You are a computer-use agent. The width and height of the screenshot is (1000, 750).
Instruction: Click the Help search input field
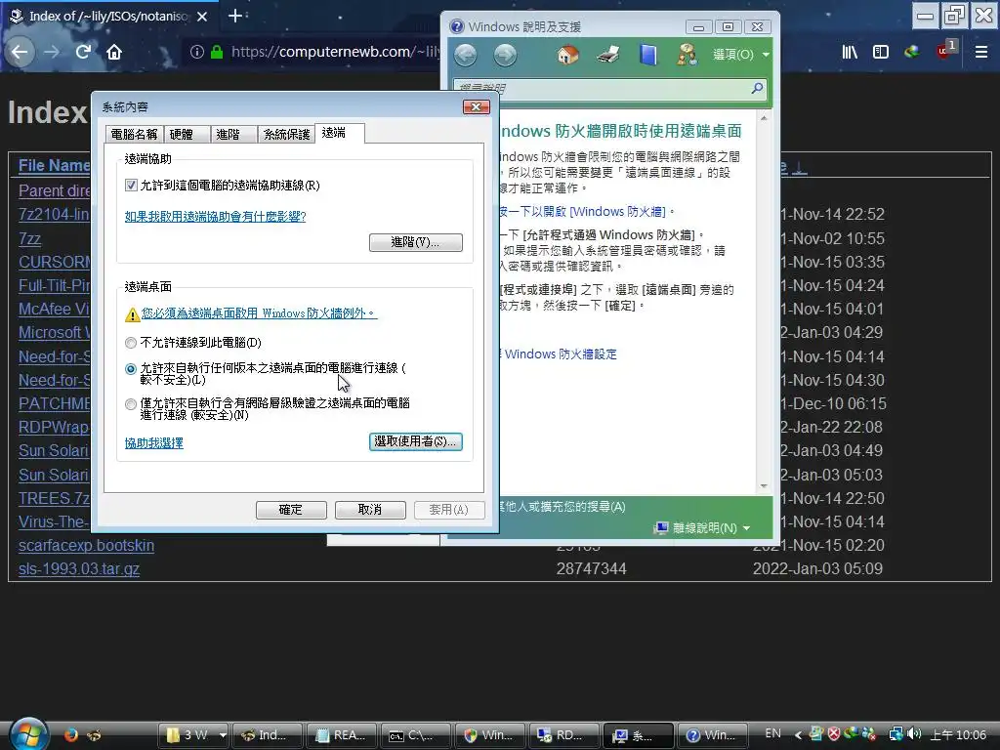[x=603, y=88]
